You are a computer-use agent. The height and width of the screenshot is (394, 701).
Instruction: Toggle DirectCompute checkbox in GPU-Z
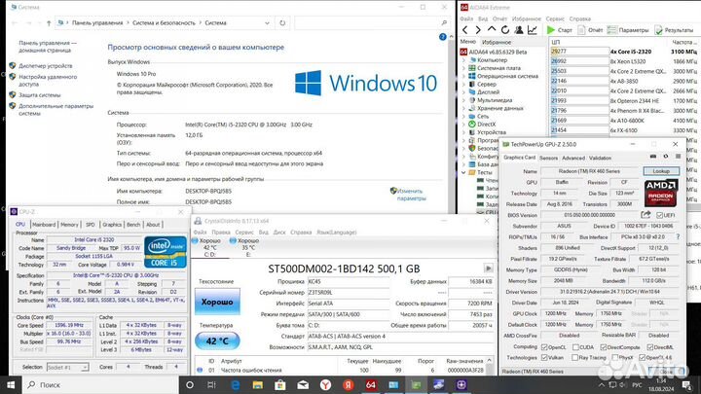(x=603, y=347)
